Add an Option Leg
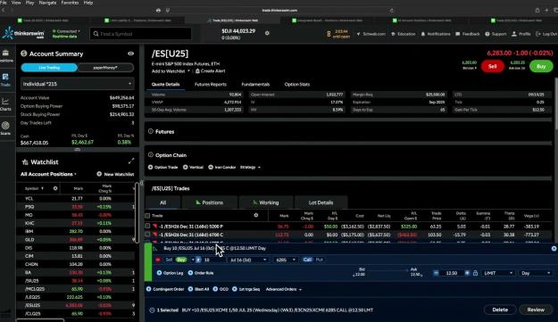The width and height of the screenshot is (558, 322). (171, 273)
